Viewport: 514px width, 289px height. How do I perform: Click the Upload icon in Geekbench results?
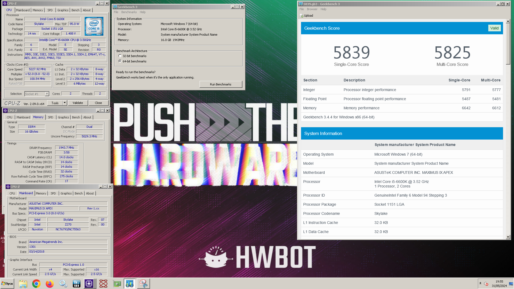[x=302, y=16]
